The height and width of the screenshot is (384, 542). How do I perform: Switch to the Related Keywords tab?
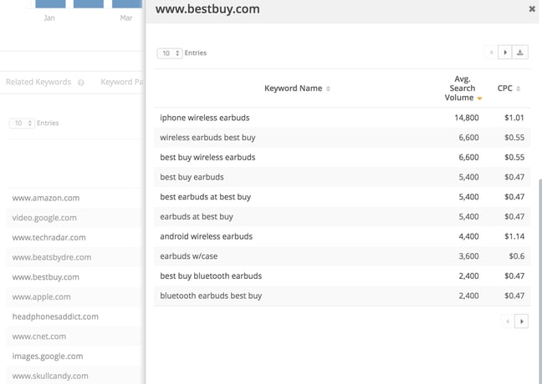[x=38, y=83]
